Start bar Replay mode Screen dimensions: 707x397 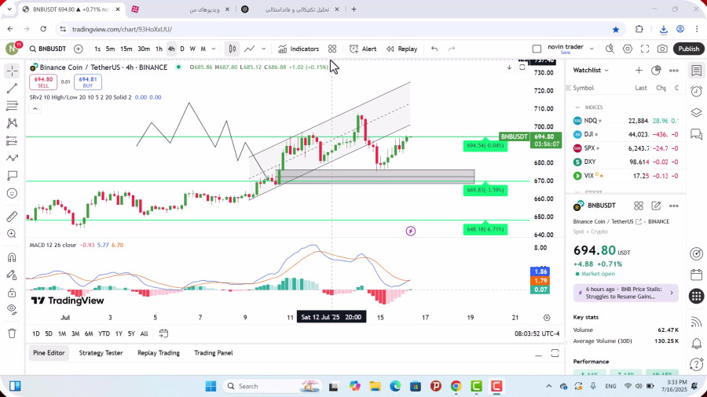pos(401,49)
